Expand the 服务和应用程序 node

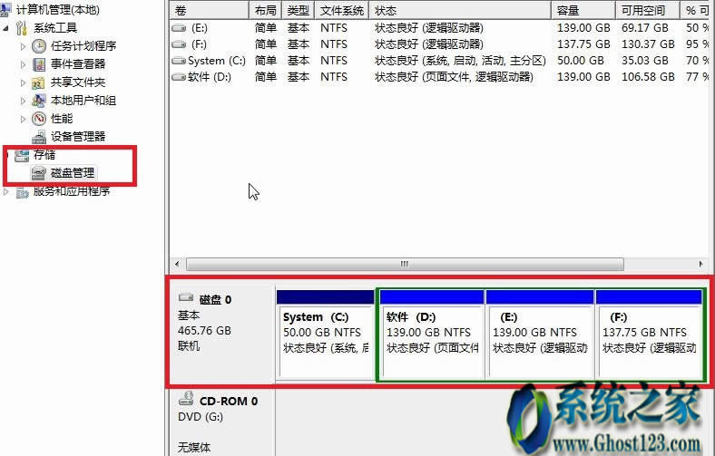coord(6,192)
